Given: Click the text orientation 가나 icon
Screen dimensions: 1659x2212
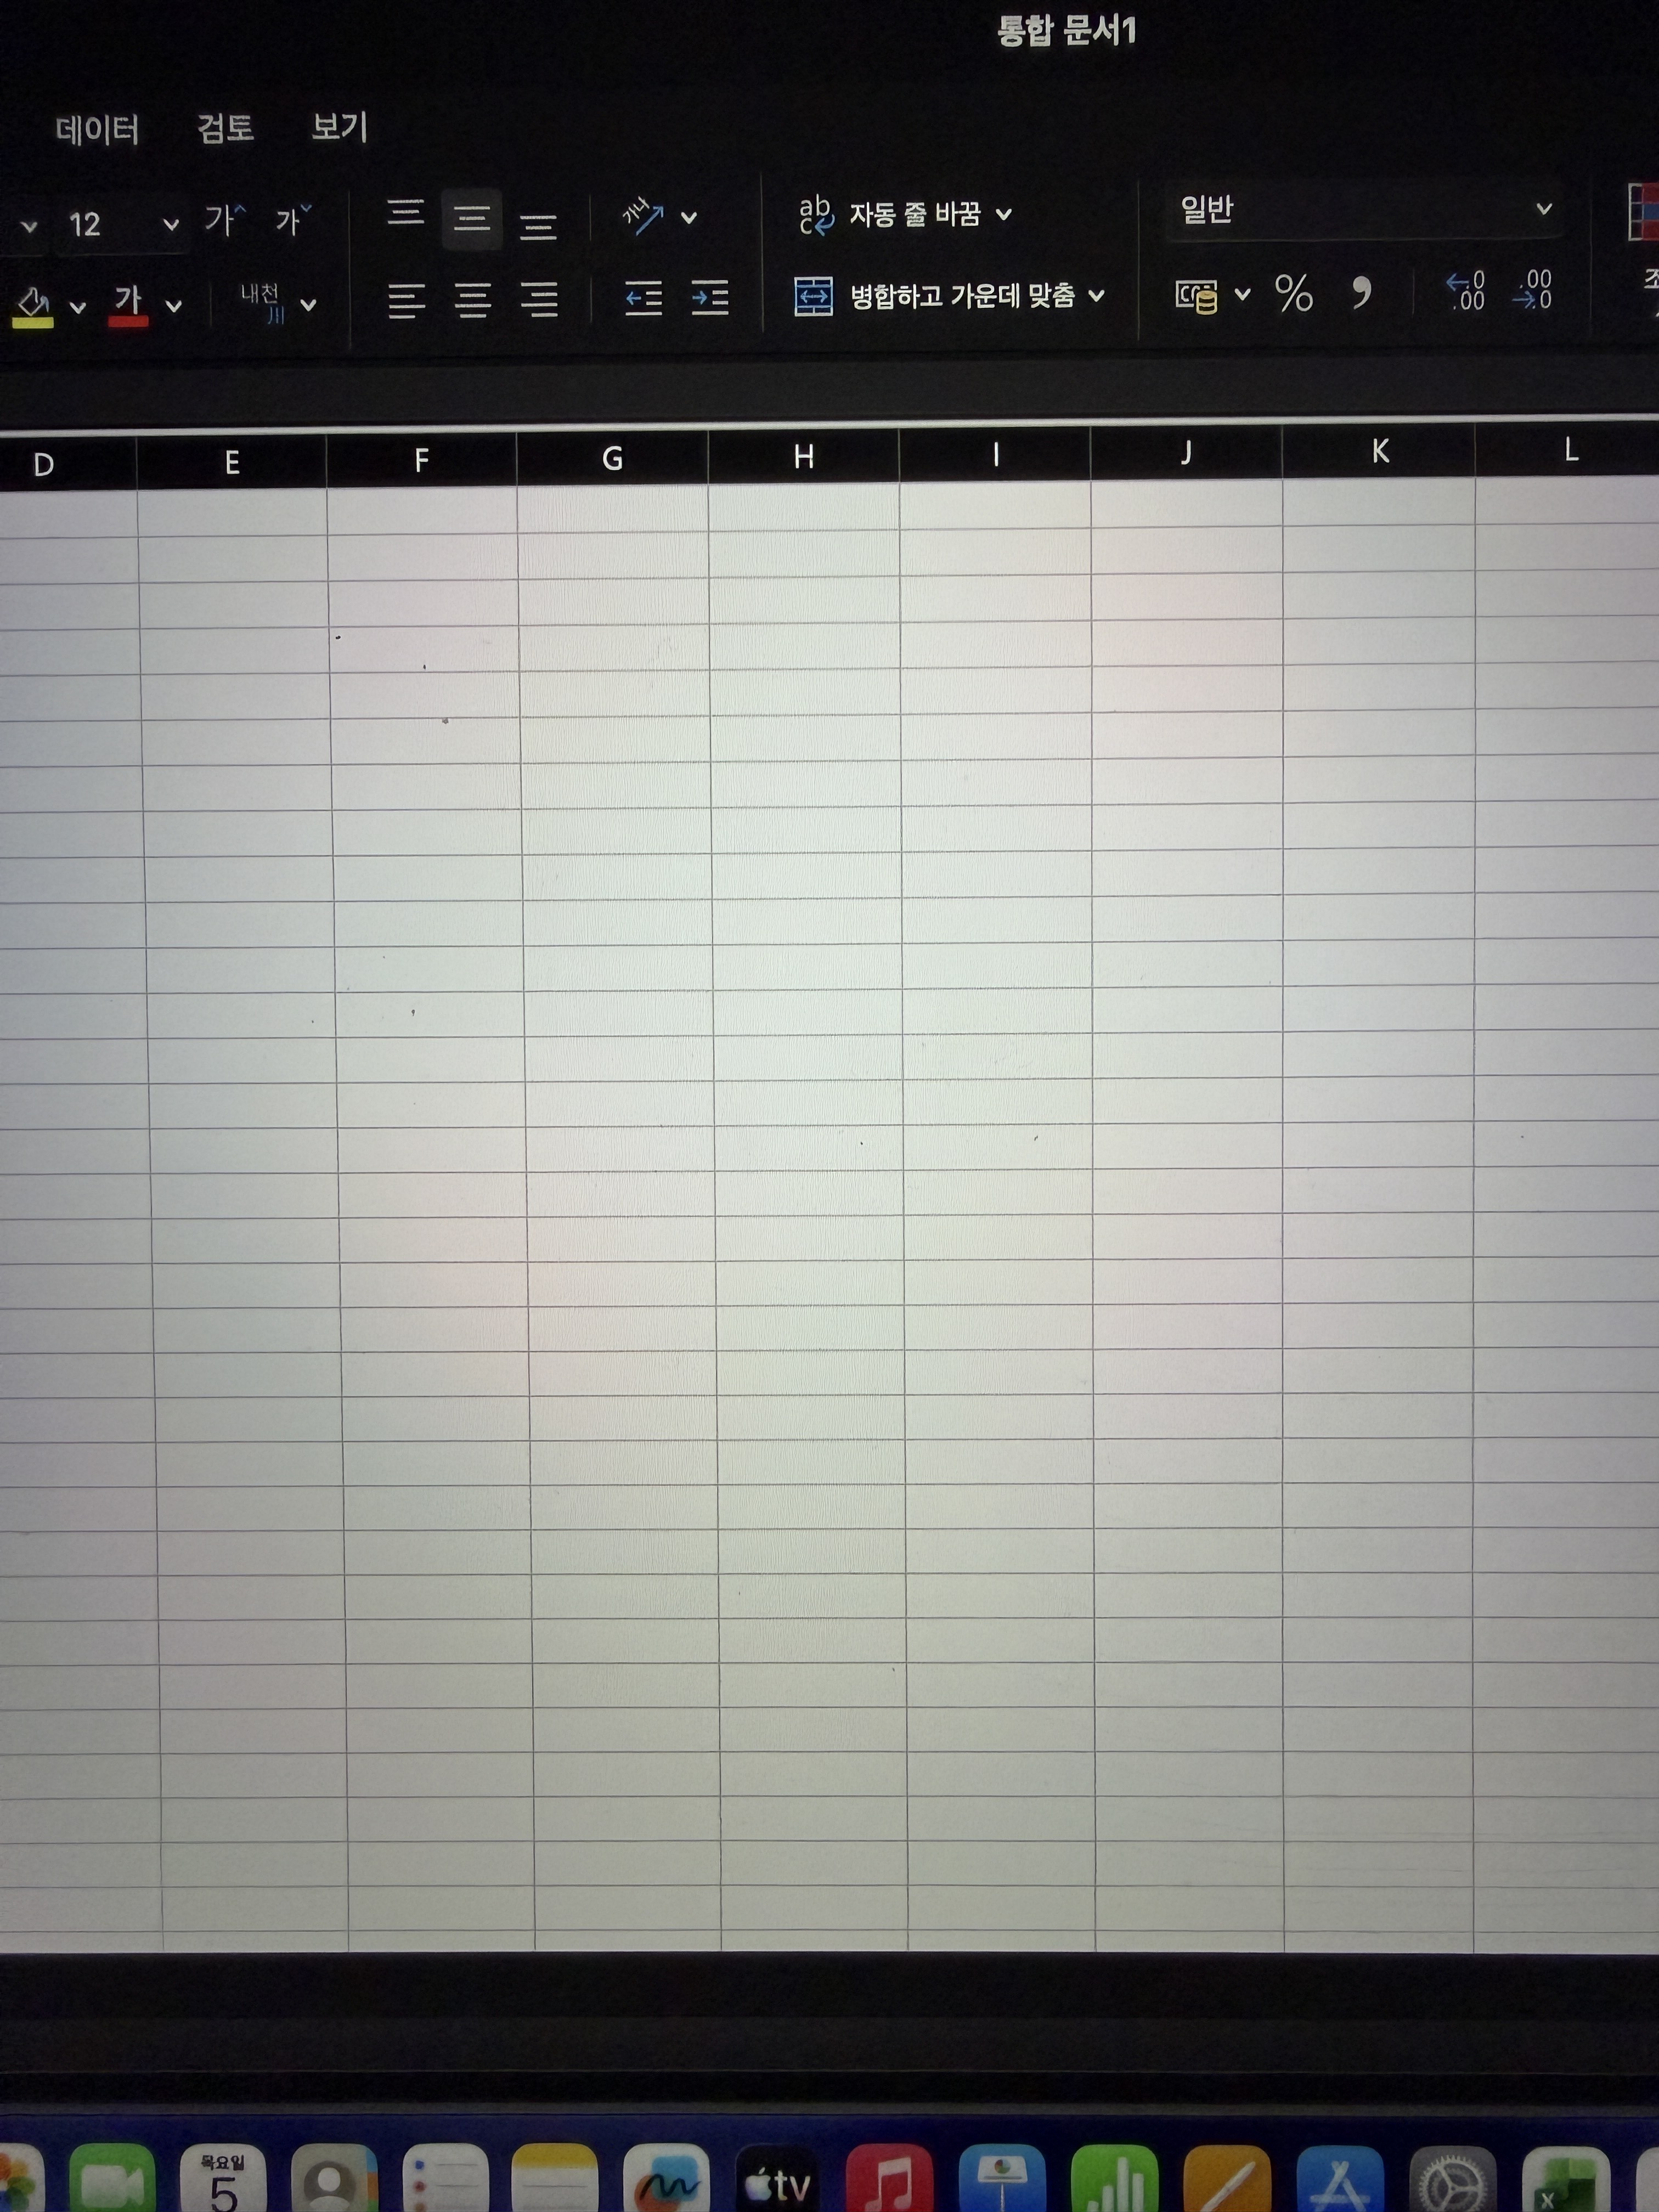Looking at the screenshot, I should (x=642, y=217).
